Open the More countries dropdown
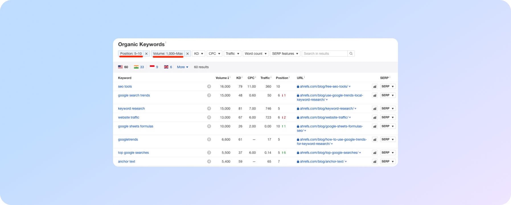Viewport: 511px width, 205px height. (x=182, y=67)
